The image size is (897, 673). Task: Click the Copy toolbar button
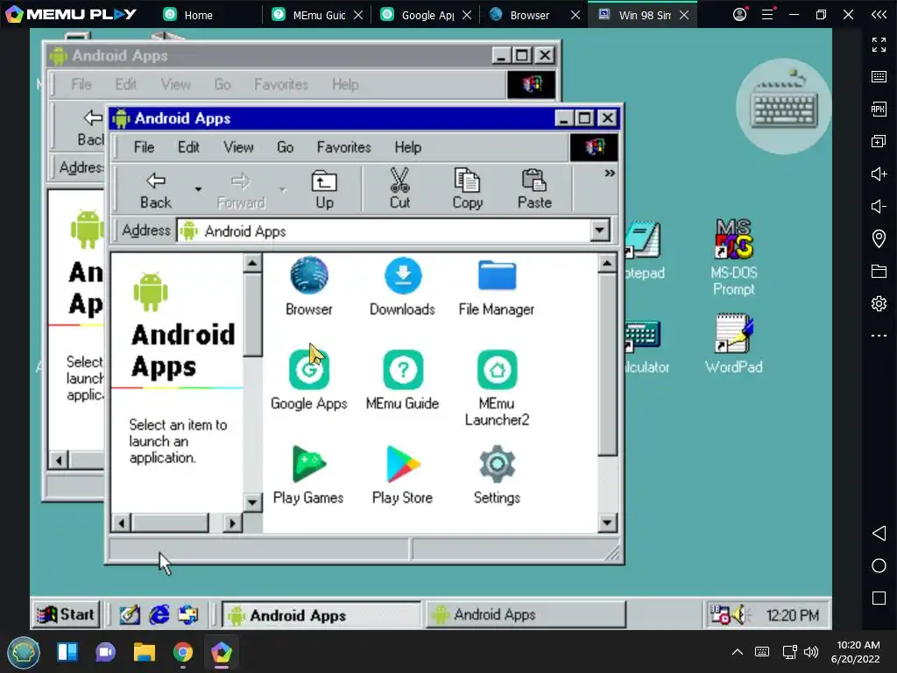pyautogui.click(x=468, y=190)
